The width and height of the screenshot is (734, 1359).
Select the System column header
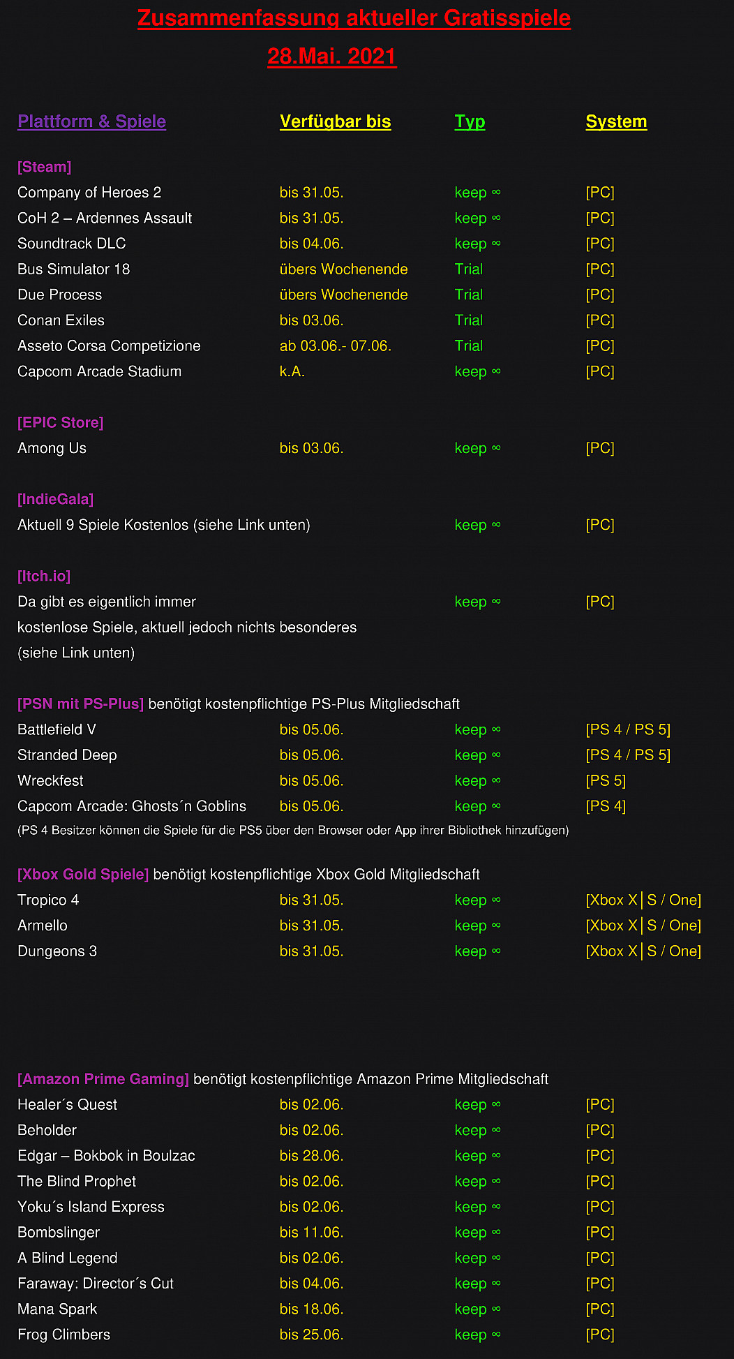tap(616, 121)
